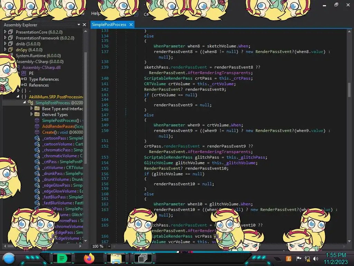Click the Assembly Explorer scroll-right arrow
Viewport: 354px width, 266px height.
point(80,246)
